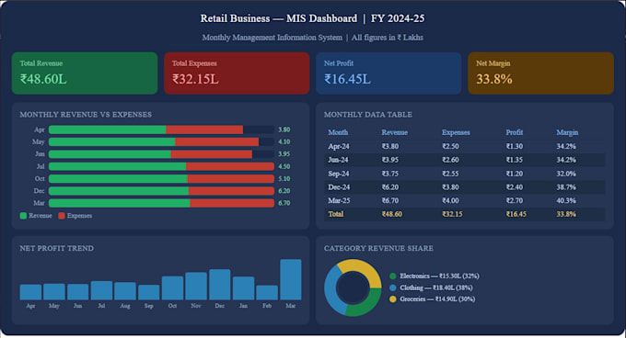
Task: Click the green revenue segment of the Jul bar
Action: coord(118,166)
